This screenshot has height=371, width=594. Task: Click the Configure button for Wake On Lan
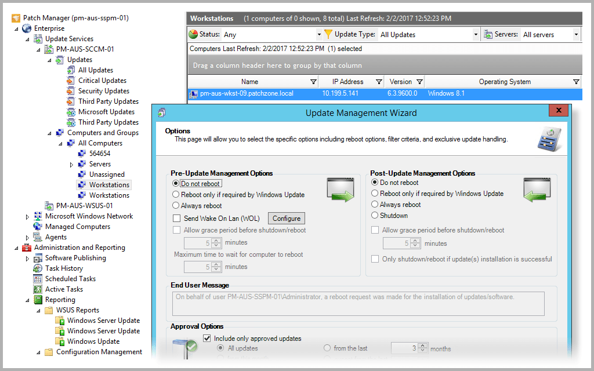286,218
